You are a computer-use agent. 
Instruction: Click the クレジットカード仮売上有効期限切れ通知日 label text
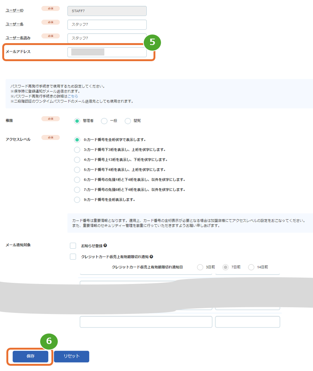[x=147, y=267]
